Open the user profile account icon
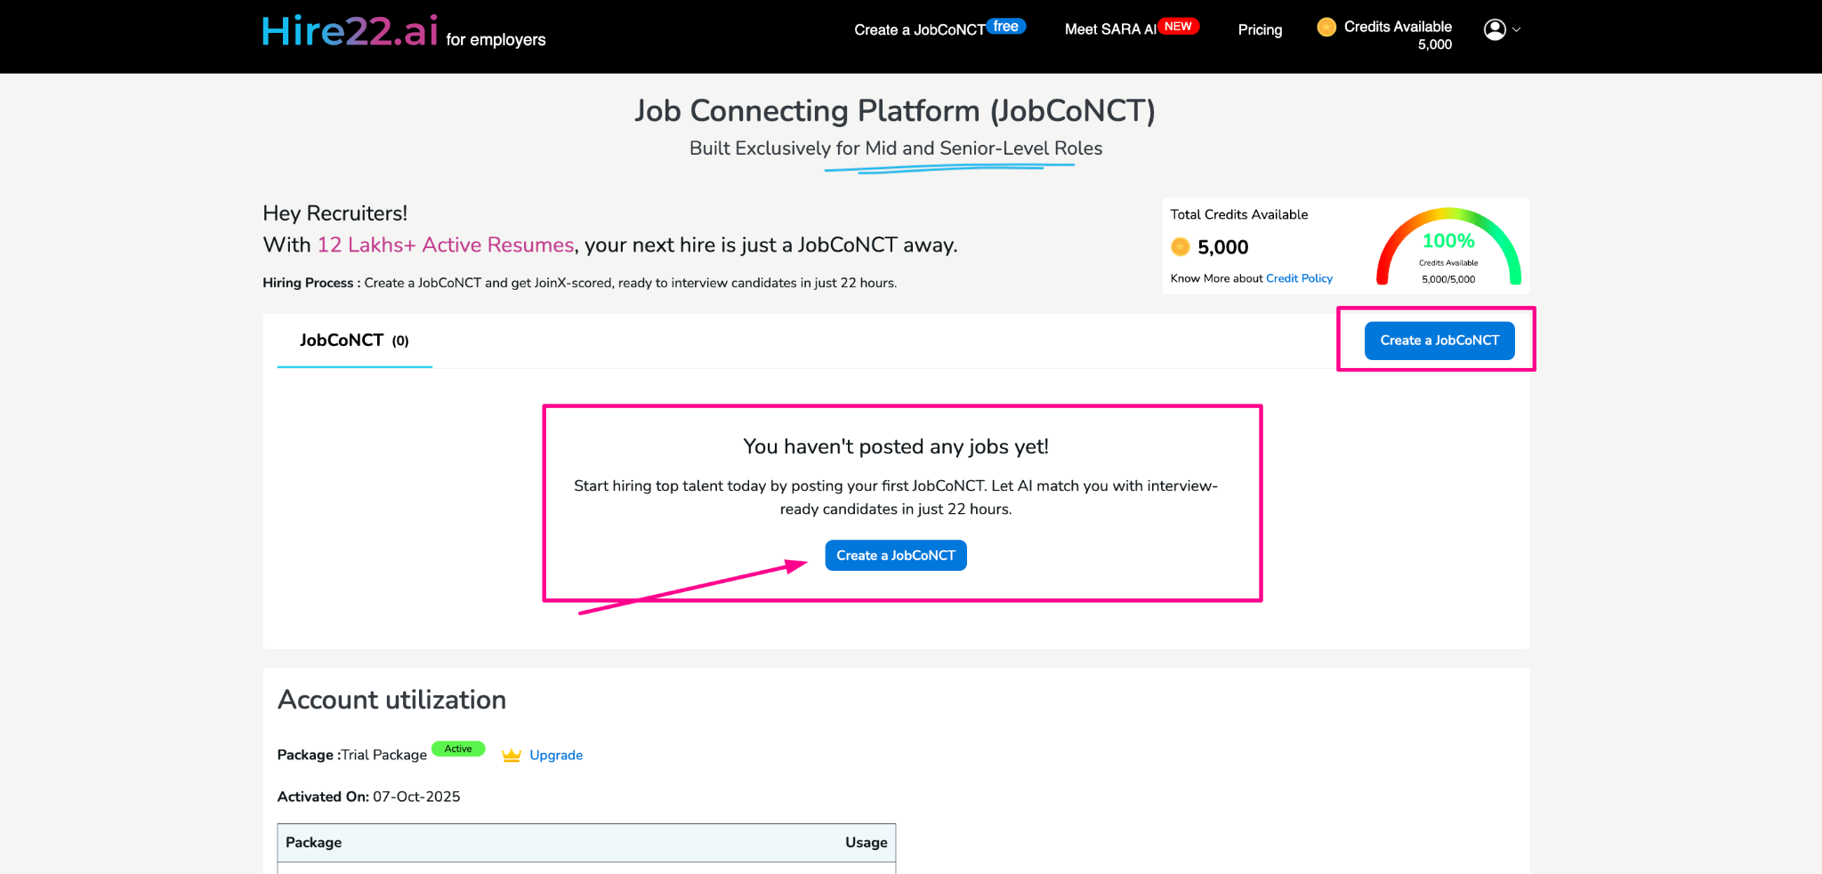1822x874 pixels. (1494, 29)
